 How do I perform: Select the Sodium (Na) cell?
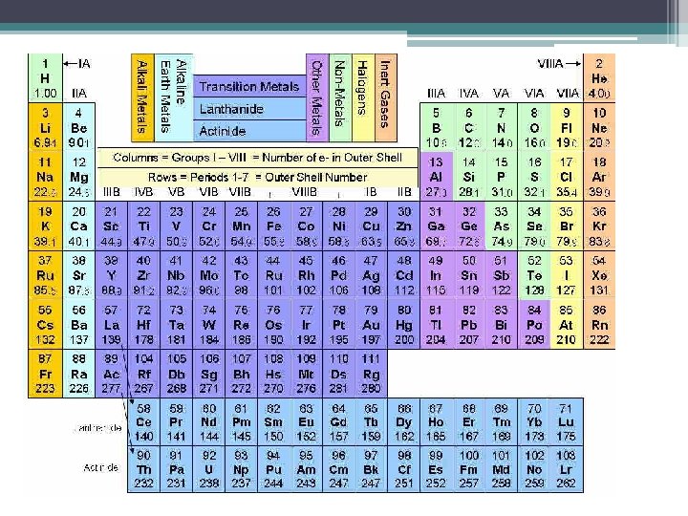[x=45, y=177]
